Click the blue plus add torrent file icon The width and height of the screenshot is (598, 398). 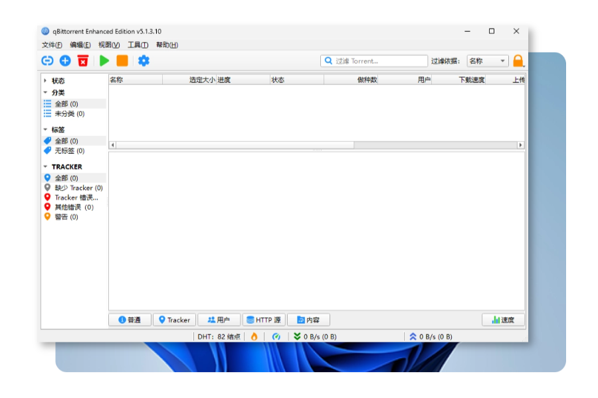click(65, 61)
